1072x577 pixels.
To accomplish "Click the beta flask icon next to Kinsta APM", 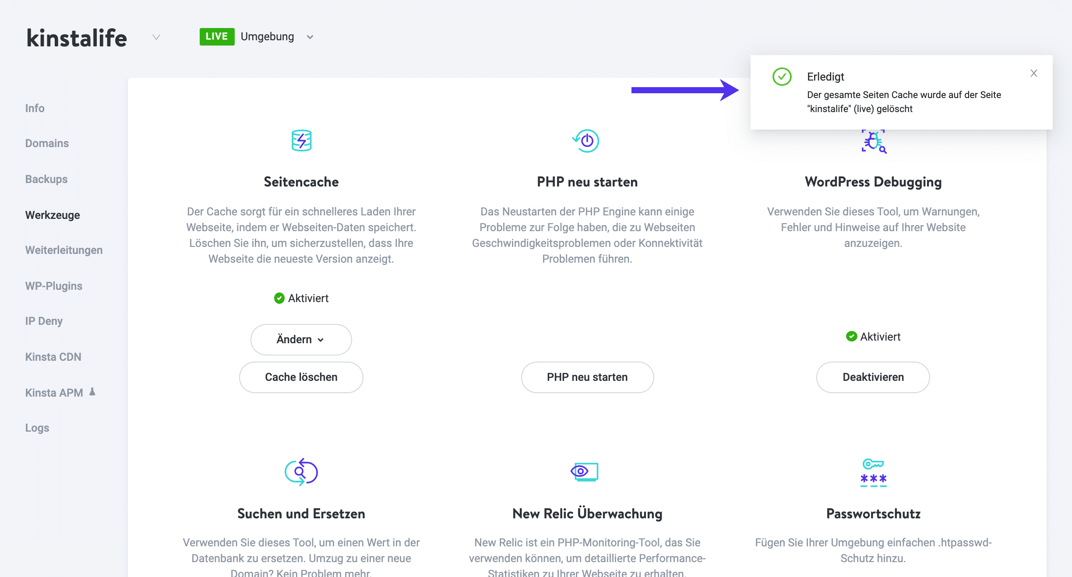I will (x=92, y=392).
